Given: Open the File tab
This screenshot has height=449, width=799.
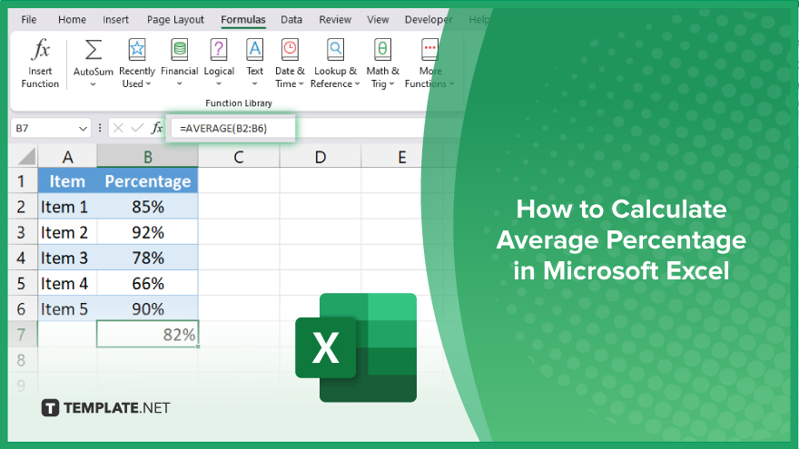Looking at the screenshot, I should tap(28, 20).
